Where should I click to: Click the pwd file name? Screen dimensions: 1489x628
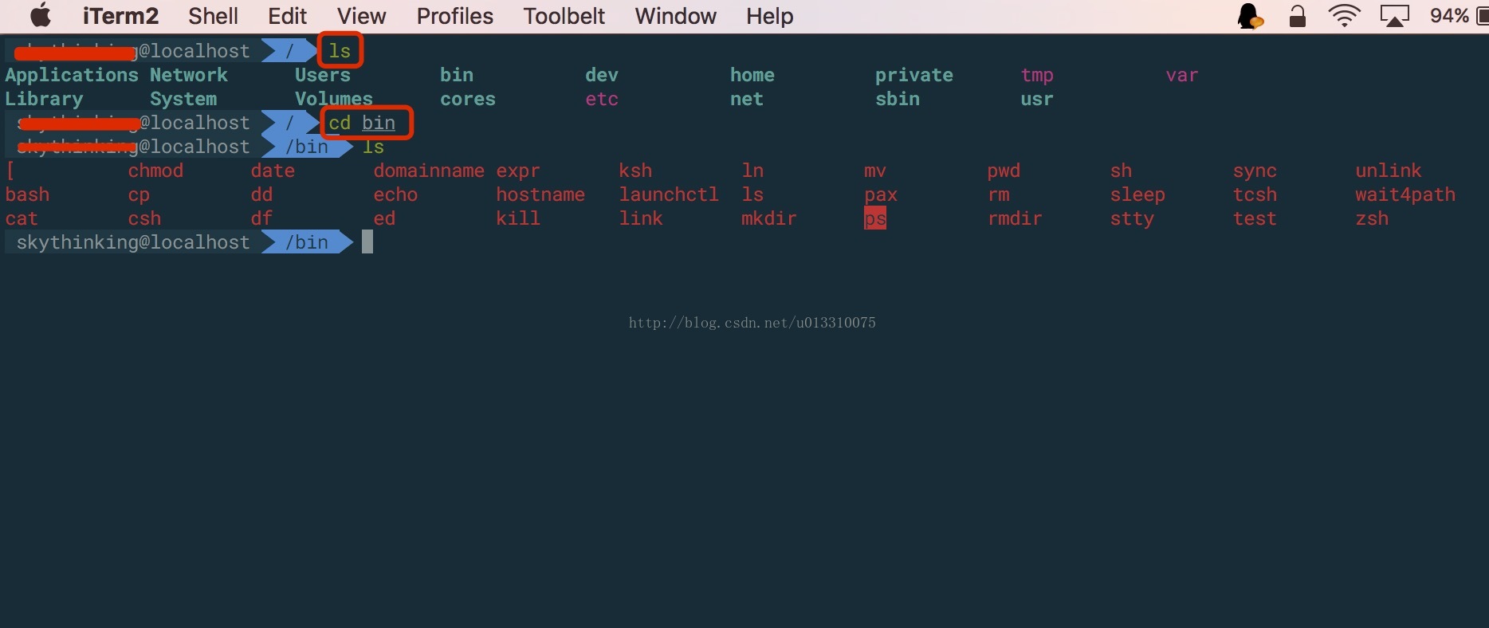[x=1004, y=171]
